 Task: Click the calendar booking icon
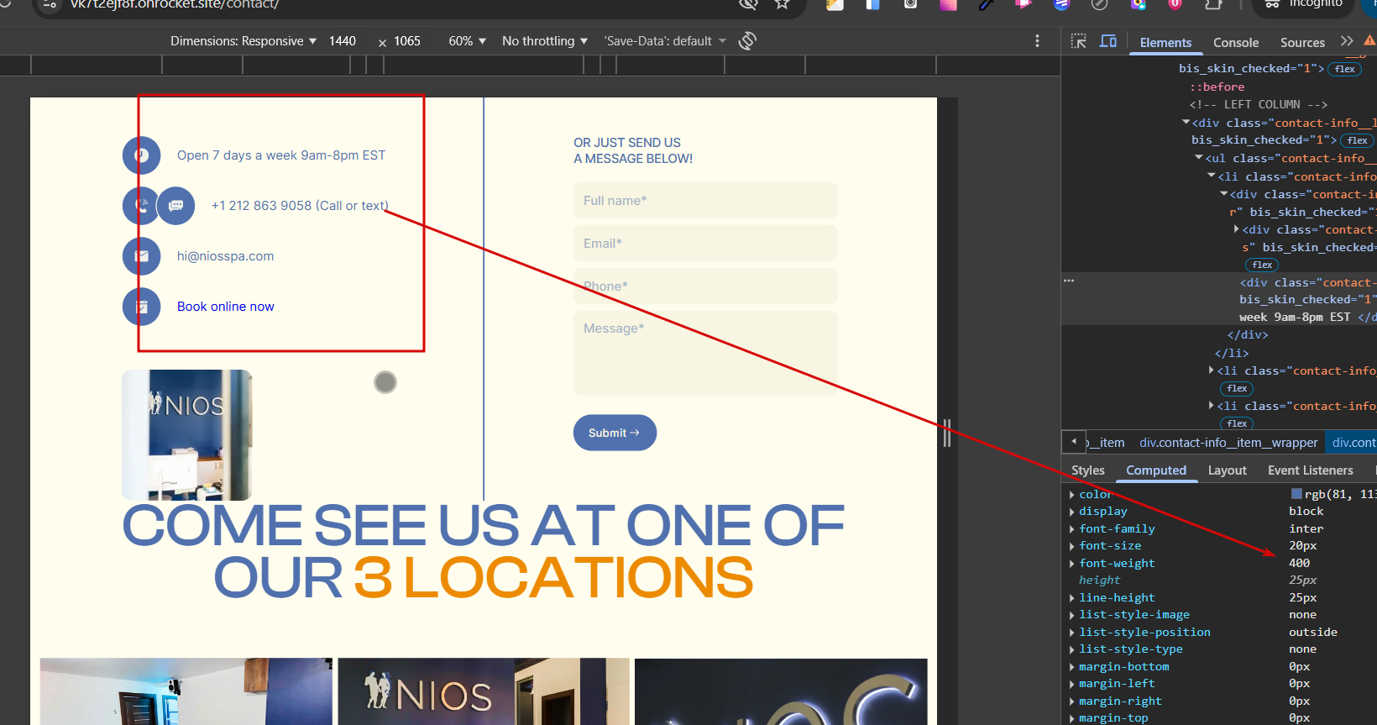[142, 307]
